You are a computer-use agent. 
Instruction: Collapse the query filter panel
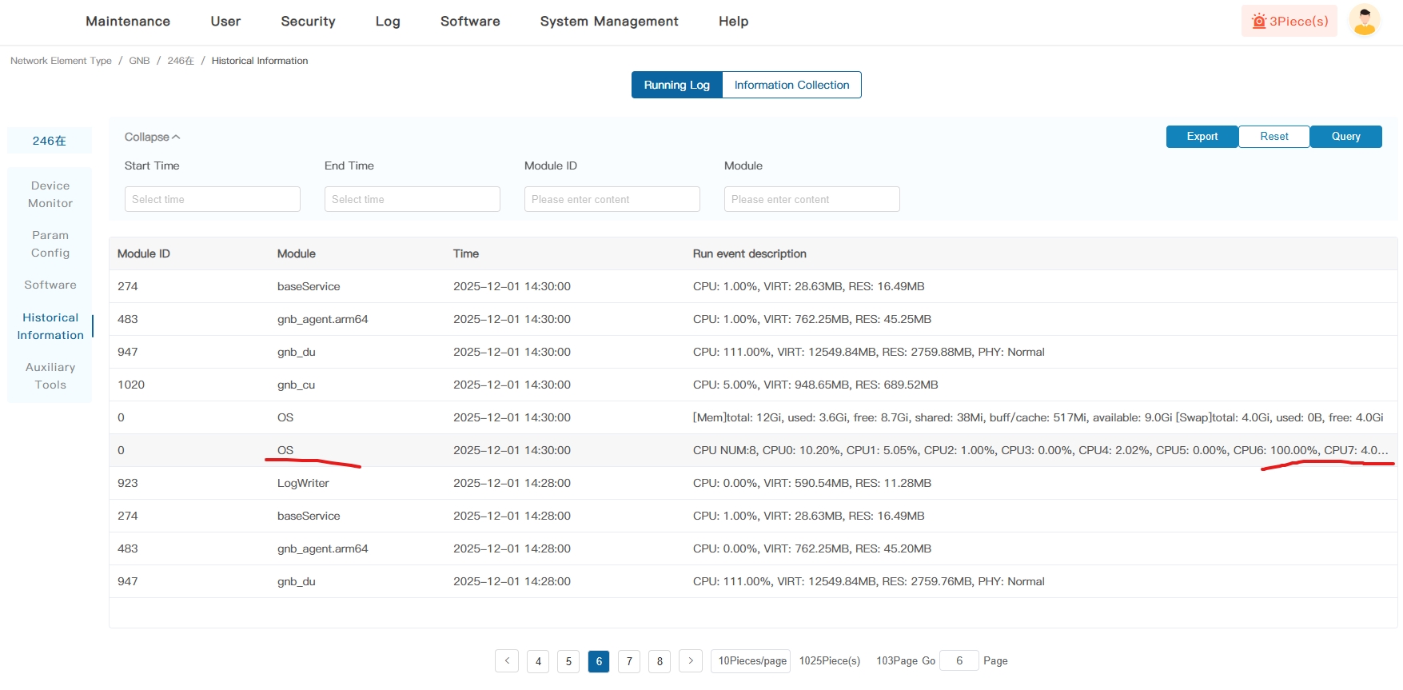click(152, 138)
